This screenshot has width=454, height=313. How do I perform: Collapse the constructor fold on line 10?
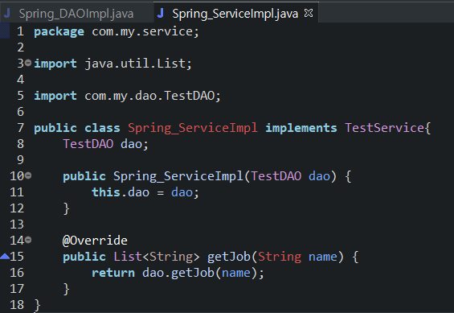[x=28, y=175]
